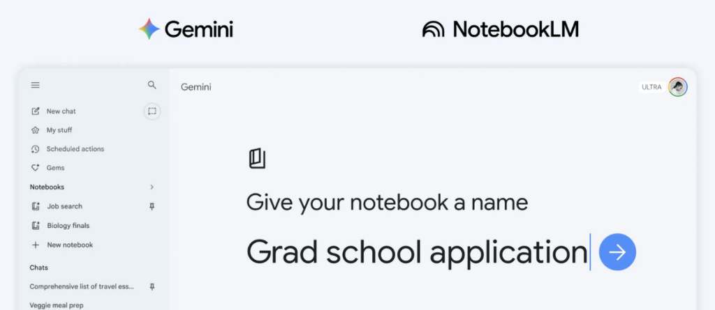Open Gems in the sidebar
715x310 pixels.
click(55, 168)
